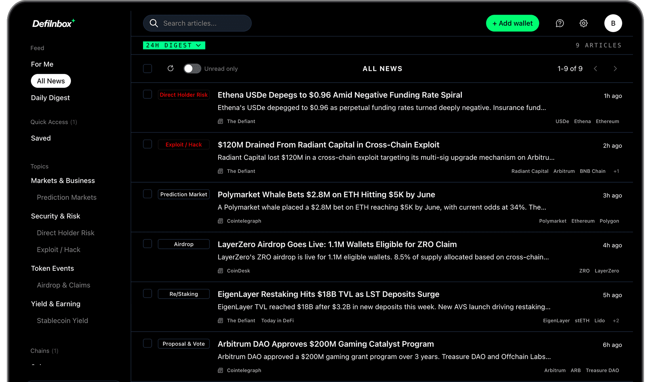This screenshot has width=650, height=382.
Task: Click the source icon next to The Defiant
Action: pyautogui.click(x=220, y=121)
